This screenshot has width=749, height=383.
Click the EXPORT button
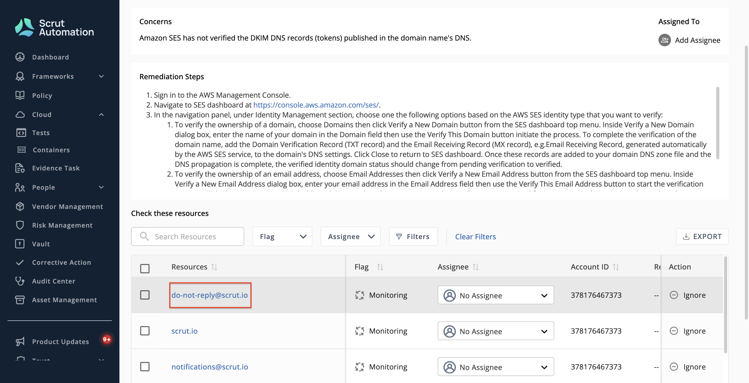pos(702,236)
